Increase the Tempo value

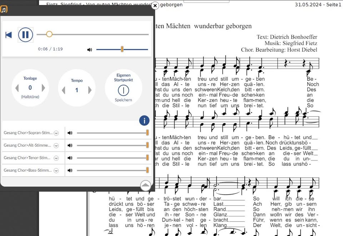(x=90, y=90)
